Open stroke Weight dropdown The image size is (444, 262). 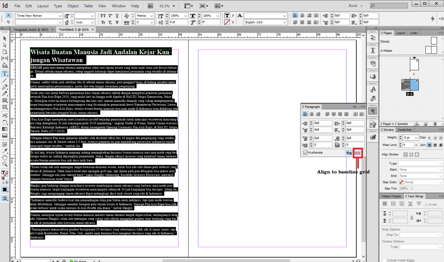[416, 138]
